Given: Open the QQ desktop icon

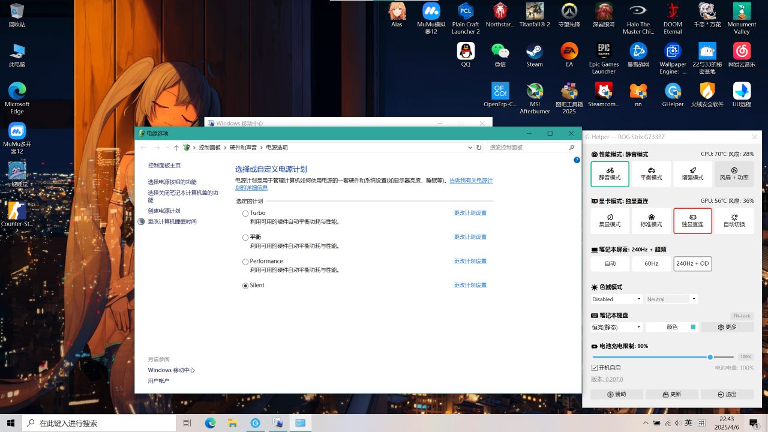Looking at the screenshot, I should (466, 55).
